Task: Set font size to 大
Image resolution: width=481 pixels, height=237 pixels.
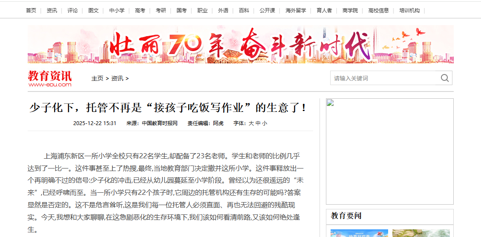Action: (251, 123)
